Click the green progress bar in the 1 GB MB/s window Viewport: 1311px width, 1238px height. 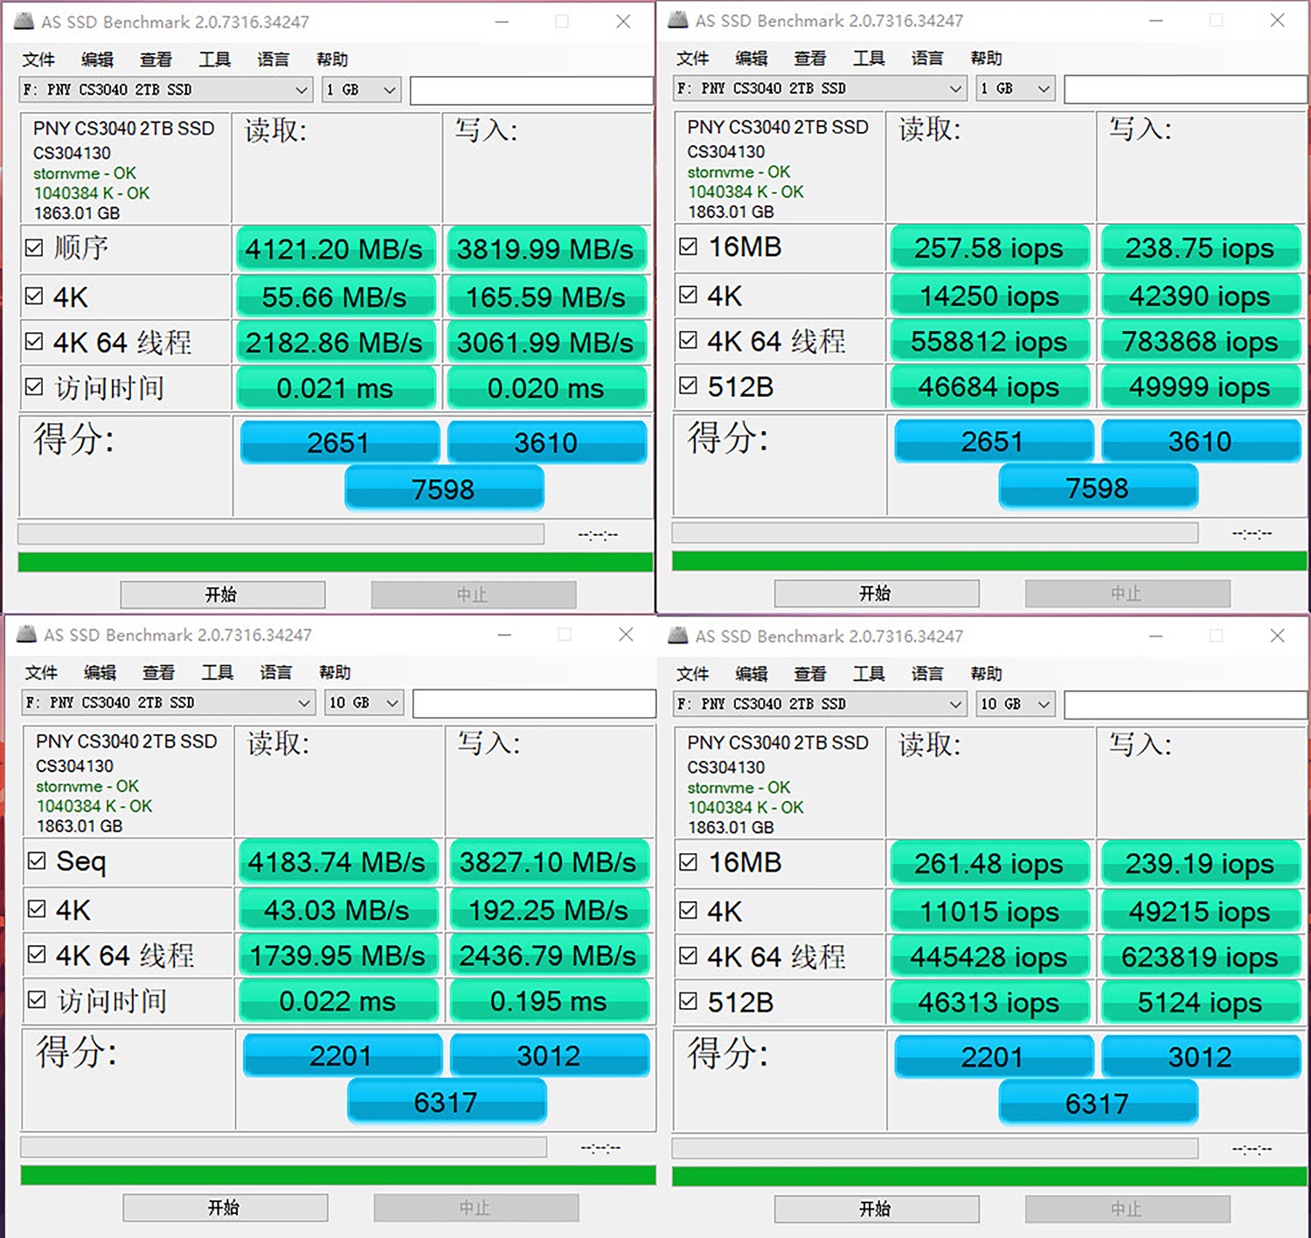(336, 561)
